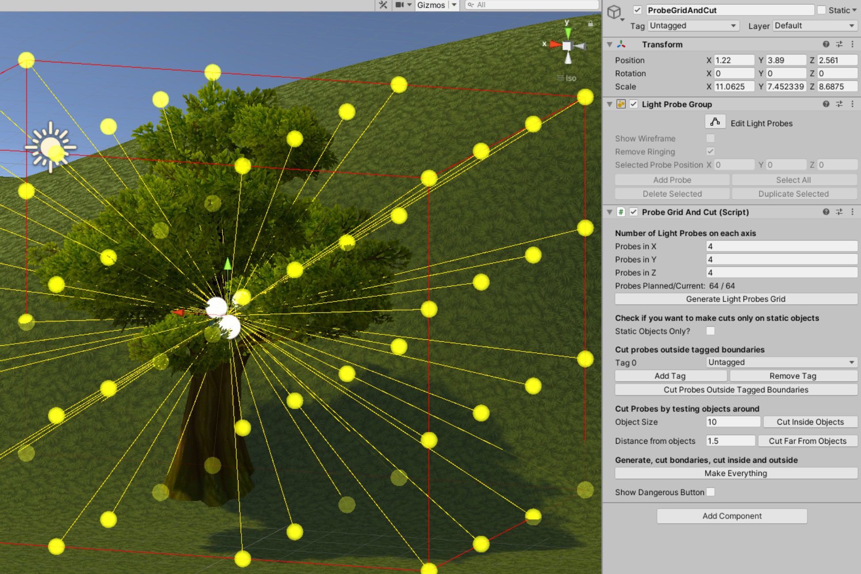
Task: Click the presets icon on Light Probe Group
Action: 838,104
